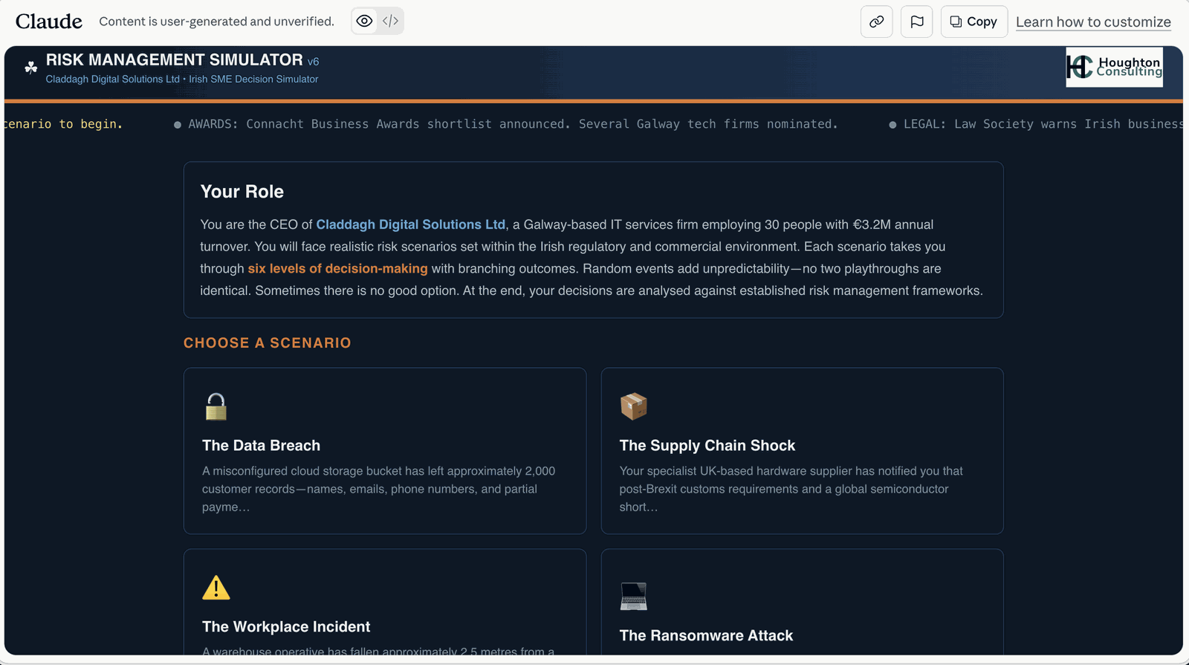Viewport: 1189px width, 665px height.
Task: Click the copy link icon button
Action: point(877,22)
